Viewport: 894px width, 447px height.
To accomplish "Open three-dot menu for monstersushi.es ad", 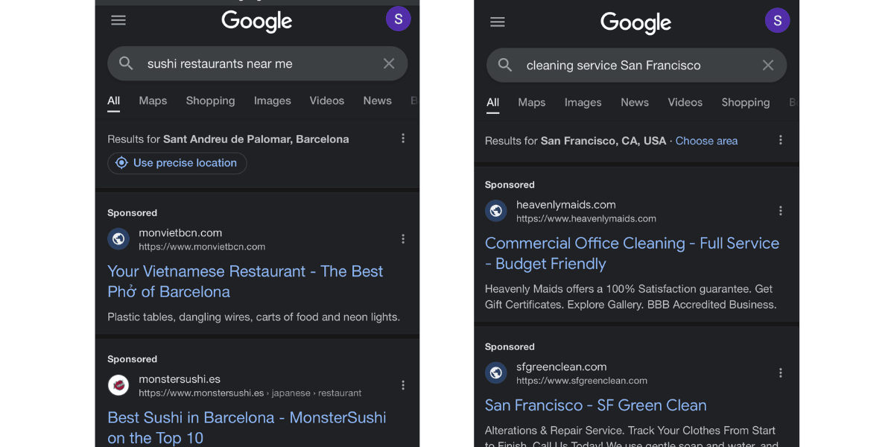I will [x=403, y=385].
